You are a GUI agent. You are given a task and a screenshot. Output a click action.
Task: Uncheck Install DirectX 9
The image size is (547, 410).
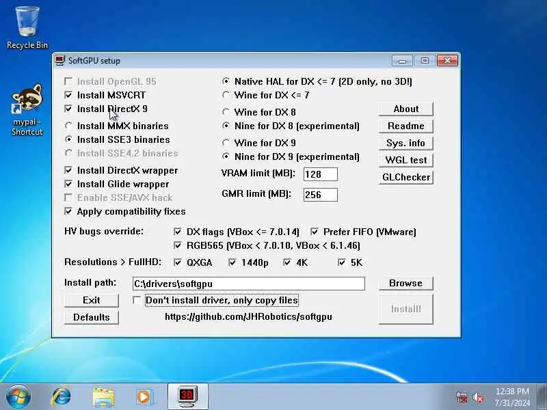point(68,109)
